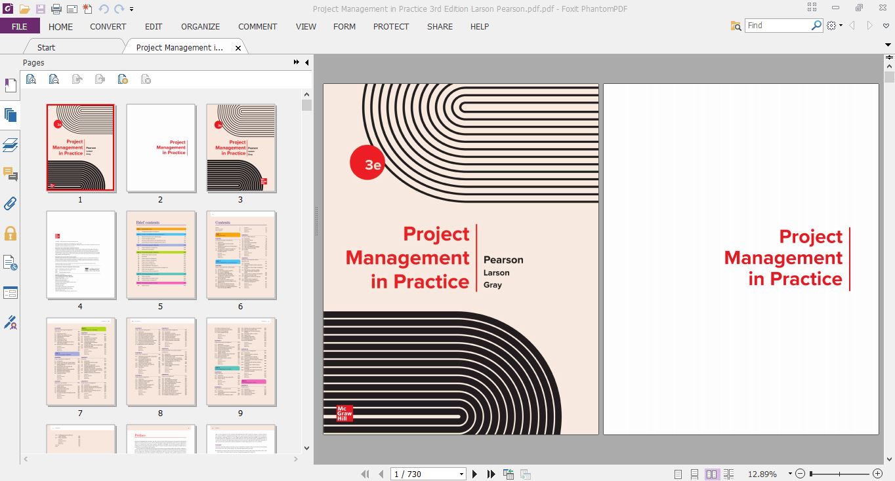Click the Undo arrow icon

104,9
